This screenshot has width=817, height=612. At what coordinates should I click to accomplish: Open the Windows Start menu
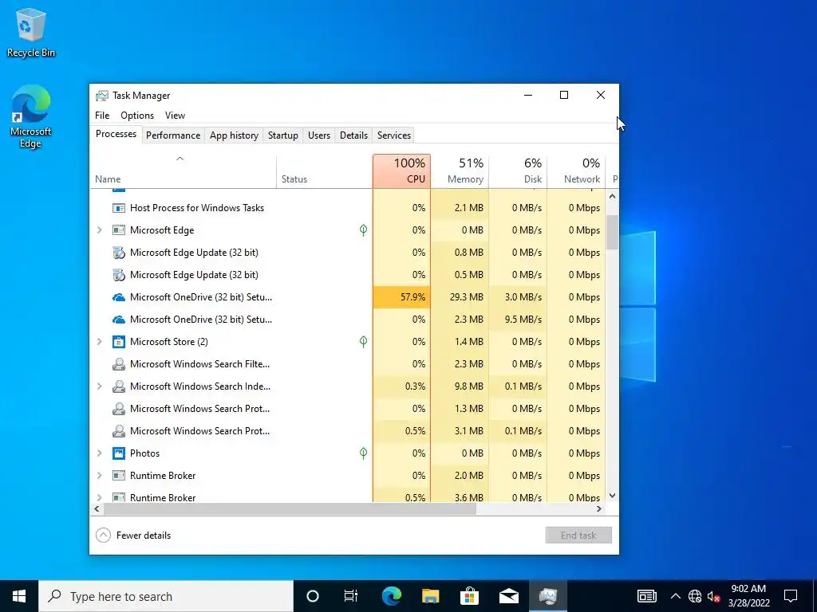click(x=19, y=596)
